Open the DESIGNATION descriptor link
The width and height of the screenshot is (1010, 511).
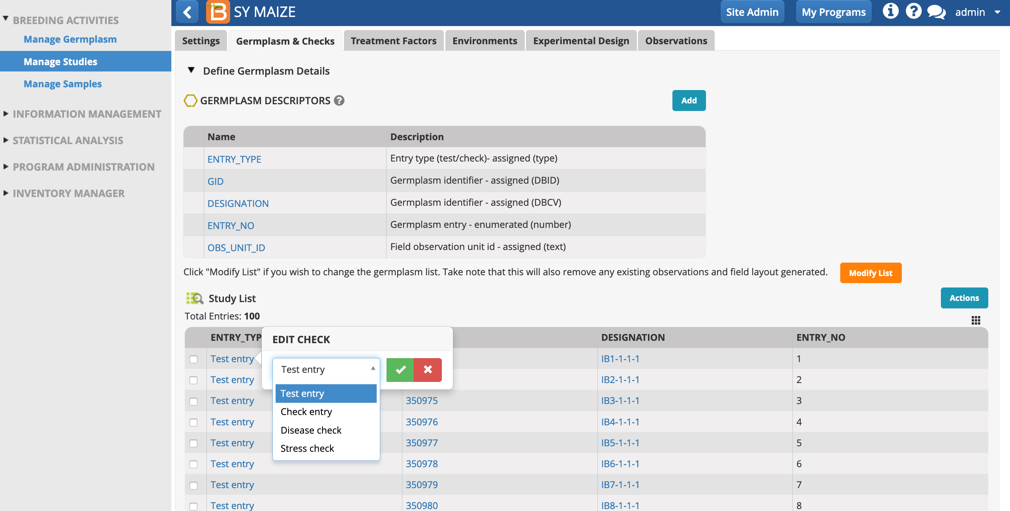point(238,203)
